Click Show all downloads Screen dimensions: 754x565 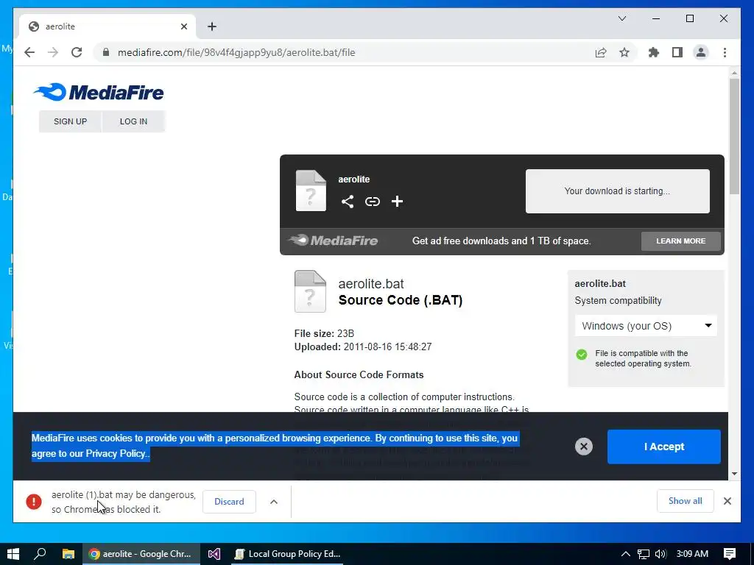coord(686,501)
